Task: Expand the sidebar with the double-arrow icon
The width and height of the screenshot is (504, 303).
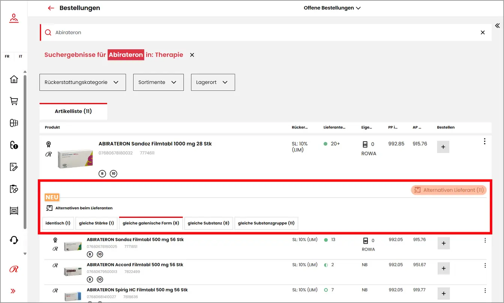Action: [13, 291]
